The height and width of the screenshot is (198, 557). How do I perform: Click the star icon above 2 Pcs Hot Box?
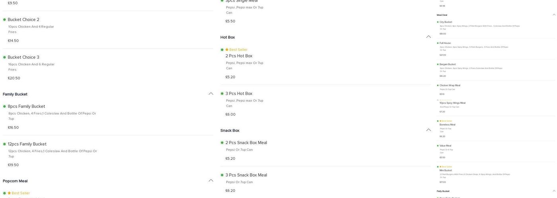click(x=227, y=50)
